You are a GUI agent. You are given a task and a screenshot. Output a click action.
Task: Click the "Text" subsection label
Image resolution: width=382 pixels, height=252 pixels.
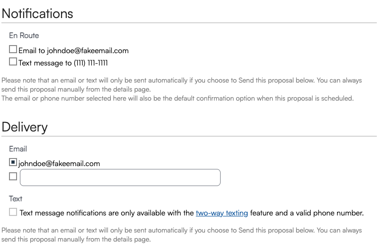[16, 199]
